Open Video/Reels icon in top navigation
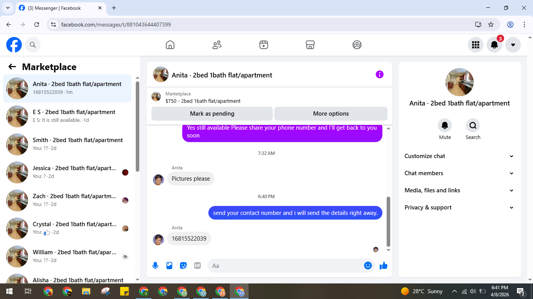The height and width of the screenshot is (299, 533). pyautogui.click(x=264, y=45)
